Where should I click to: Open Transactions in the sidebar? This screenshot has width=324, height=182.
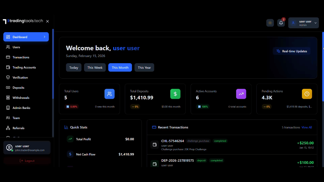pos(21,57)
